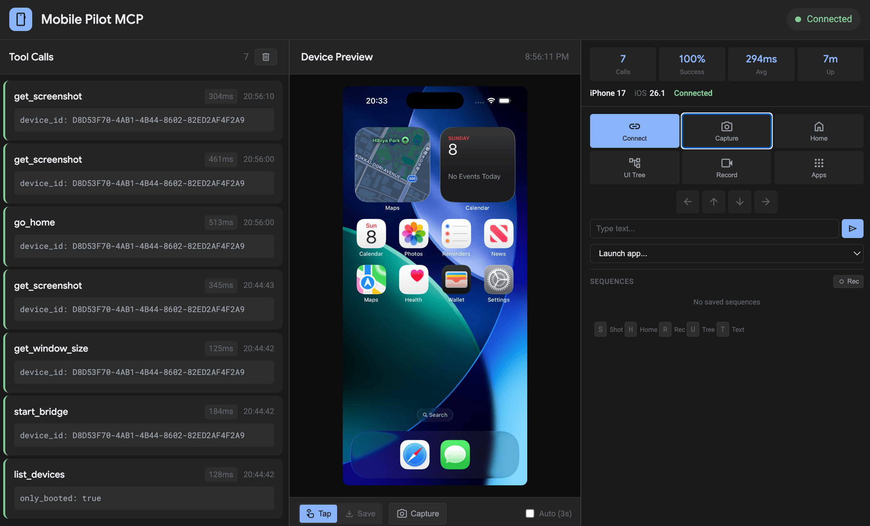The height and width of the screenshot is (526, 870).
Task: Click the No saved sequences message
Action: 727,302
